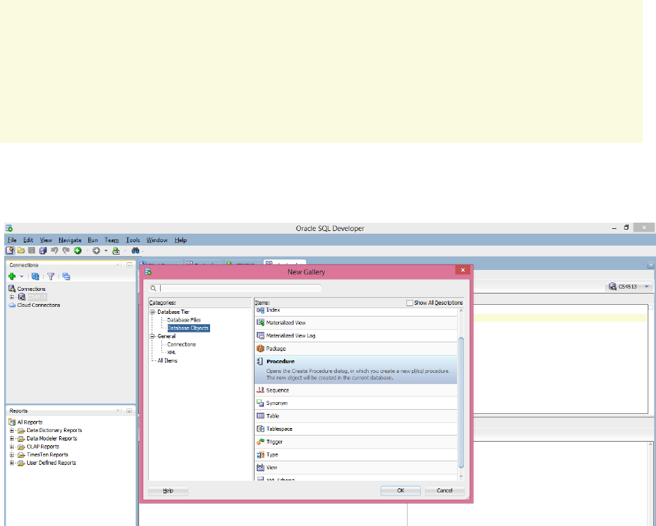656x526 pixels.
Task: Open the SQL Worksheet toolbar icon
Action: click(x=116, y=250)
